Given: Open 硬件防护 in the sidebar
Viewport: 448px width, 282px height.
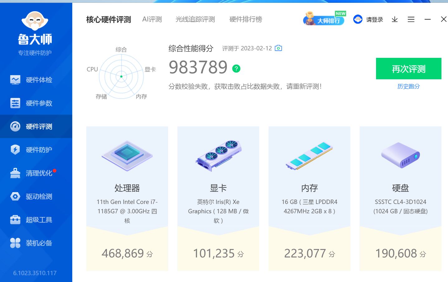Looking at the screenshot, I should [36, 150].
